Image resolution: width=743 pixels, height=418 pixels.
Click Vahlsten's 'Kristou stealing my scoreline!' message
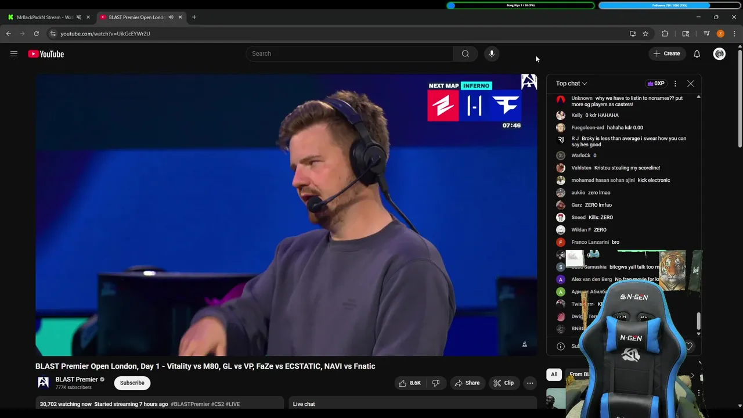pyautogui.click(x=627, y=168)
